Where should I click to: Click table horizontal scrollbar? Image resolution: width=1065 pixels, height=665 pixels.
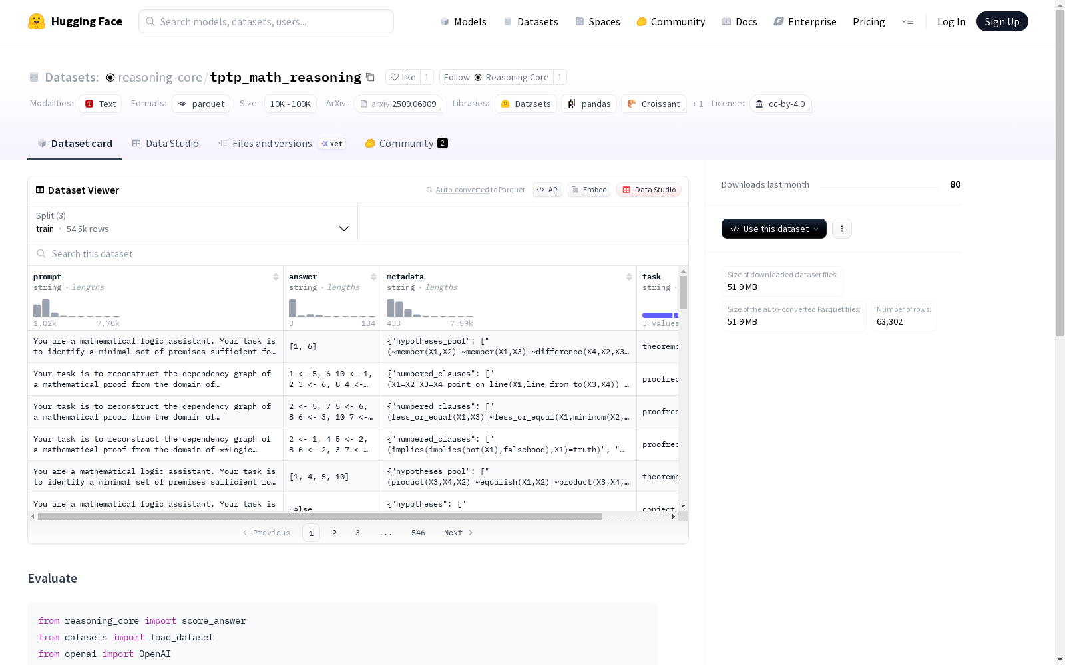click(319, 516)
